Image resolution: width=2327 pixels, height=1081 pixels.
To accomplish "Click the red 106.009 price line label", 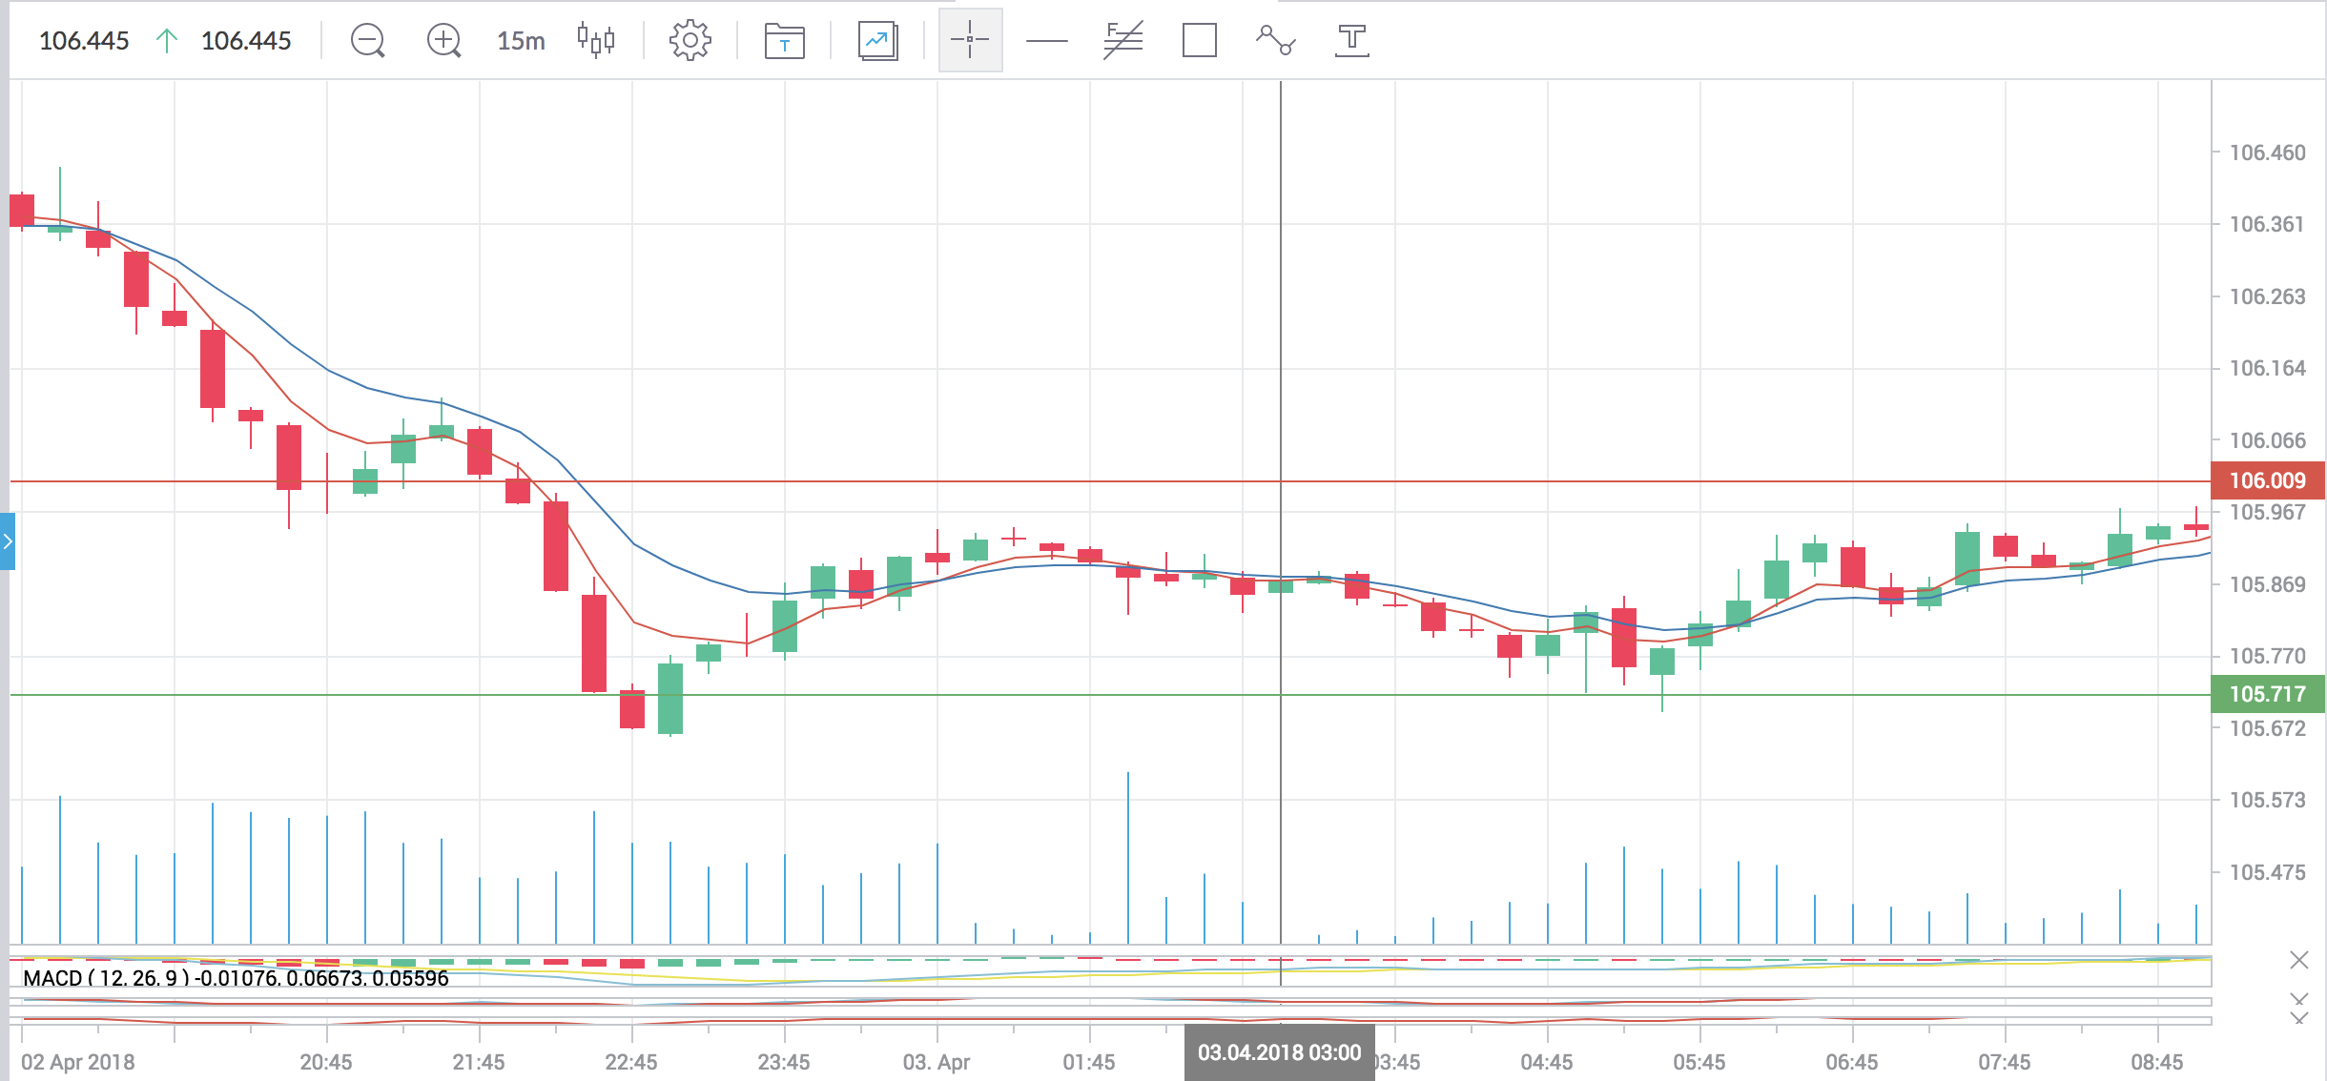I will tap(2267, 480).
